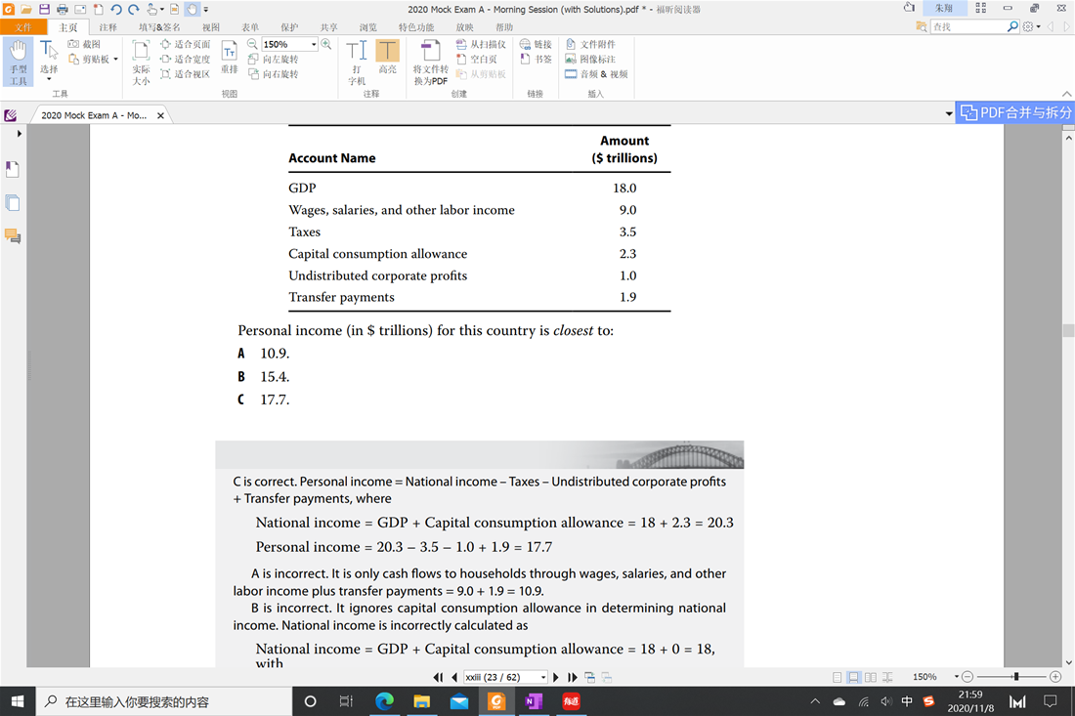Rotate the page left (向左旋转)
The image size is (1075, 716).
pyautogui.click(x=273, y=59)
